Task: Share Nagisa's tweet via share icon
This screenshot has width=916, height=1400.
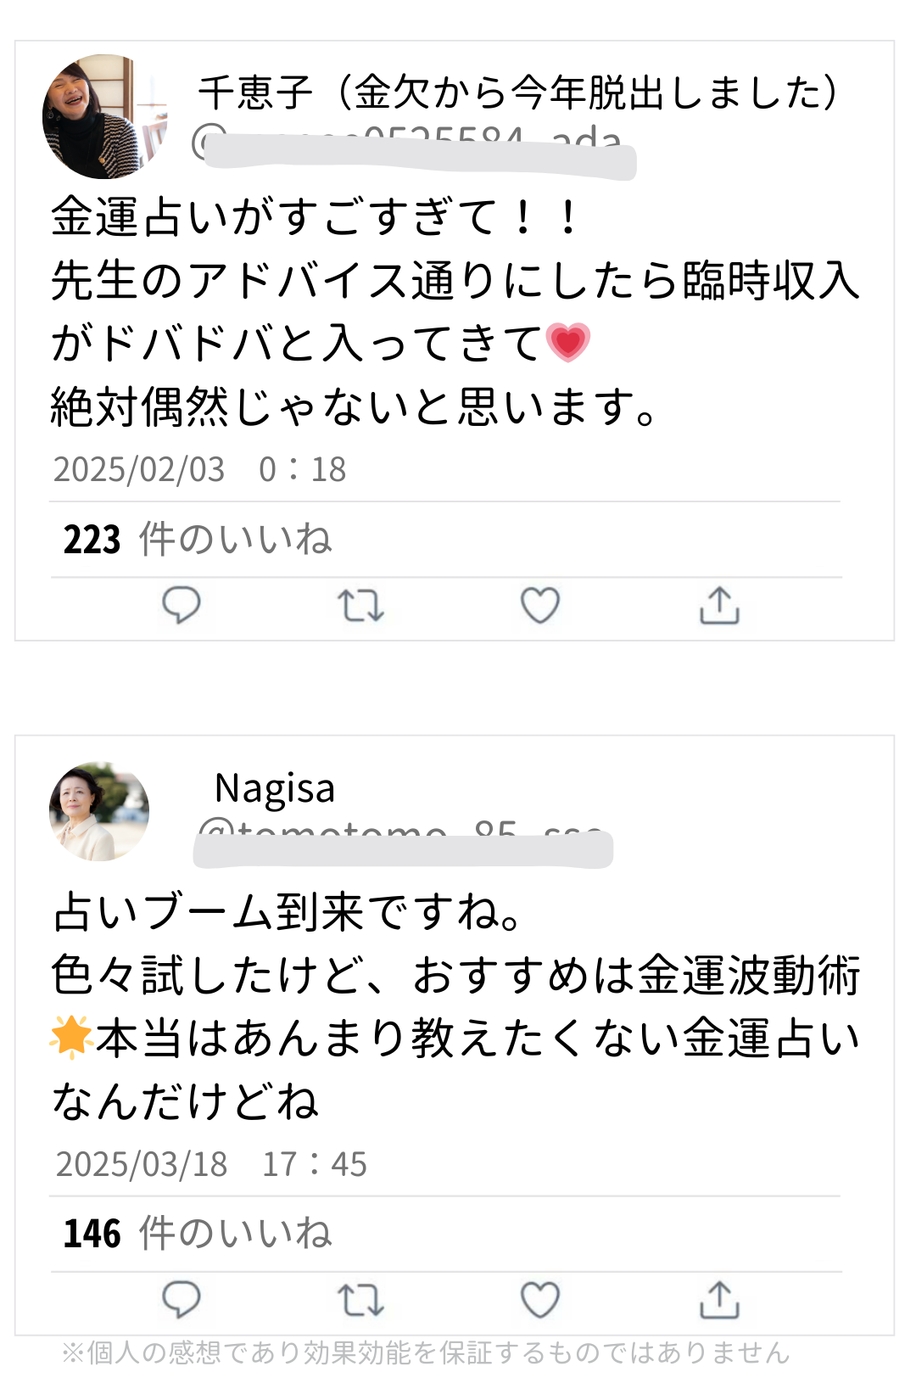Action: (x=719, y=1300)
